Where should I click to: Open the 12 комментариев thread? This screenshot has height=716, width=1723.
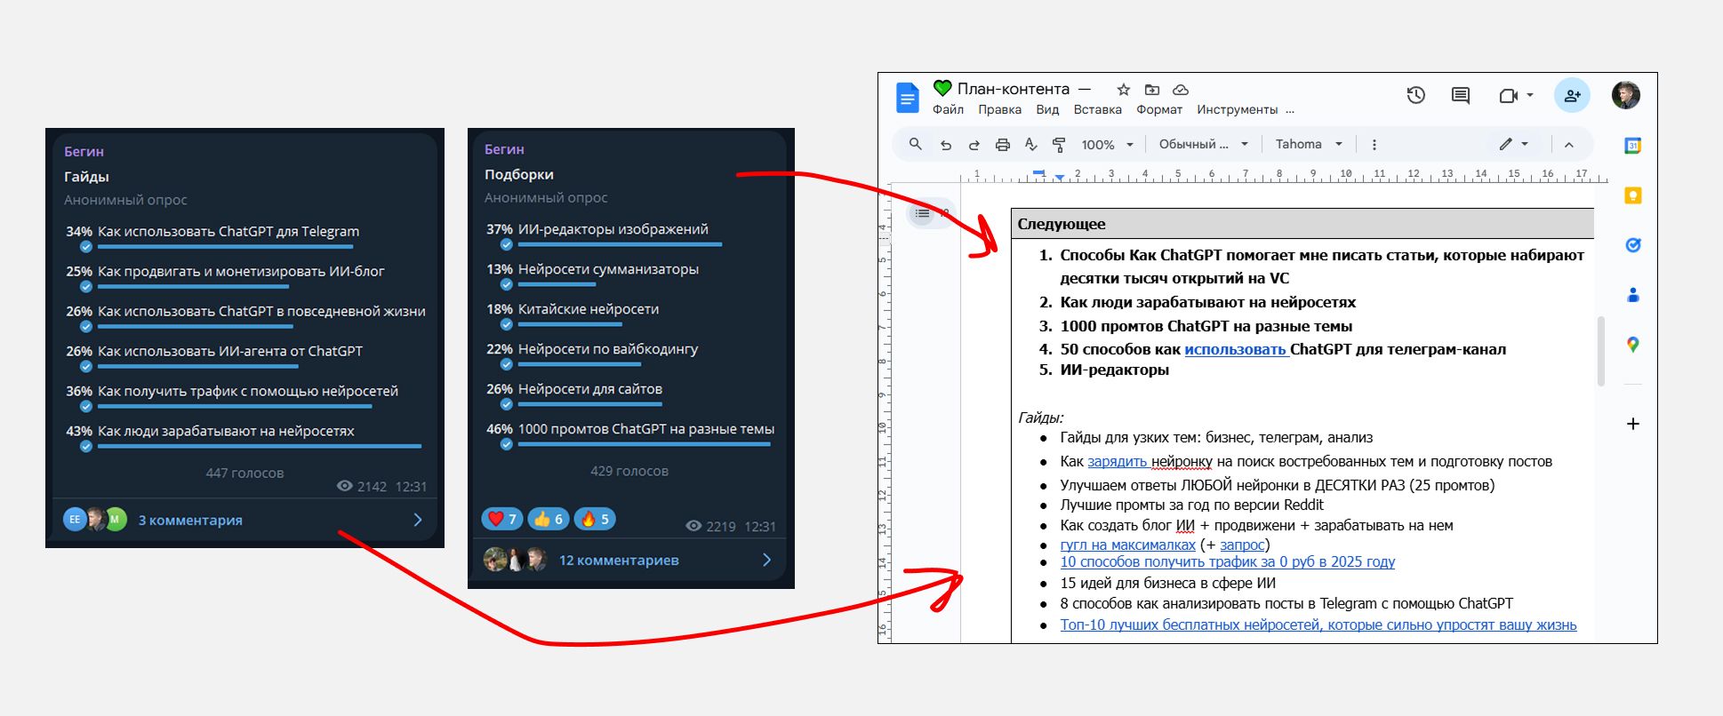click(619, 560)
